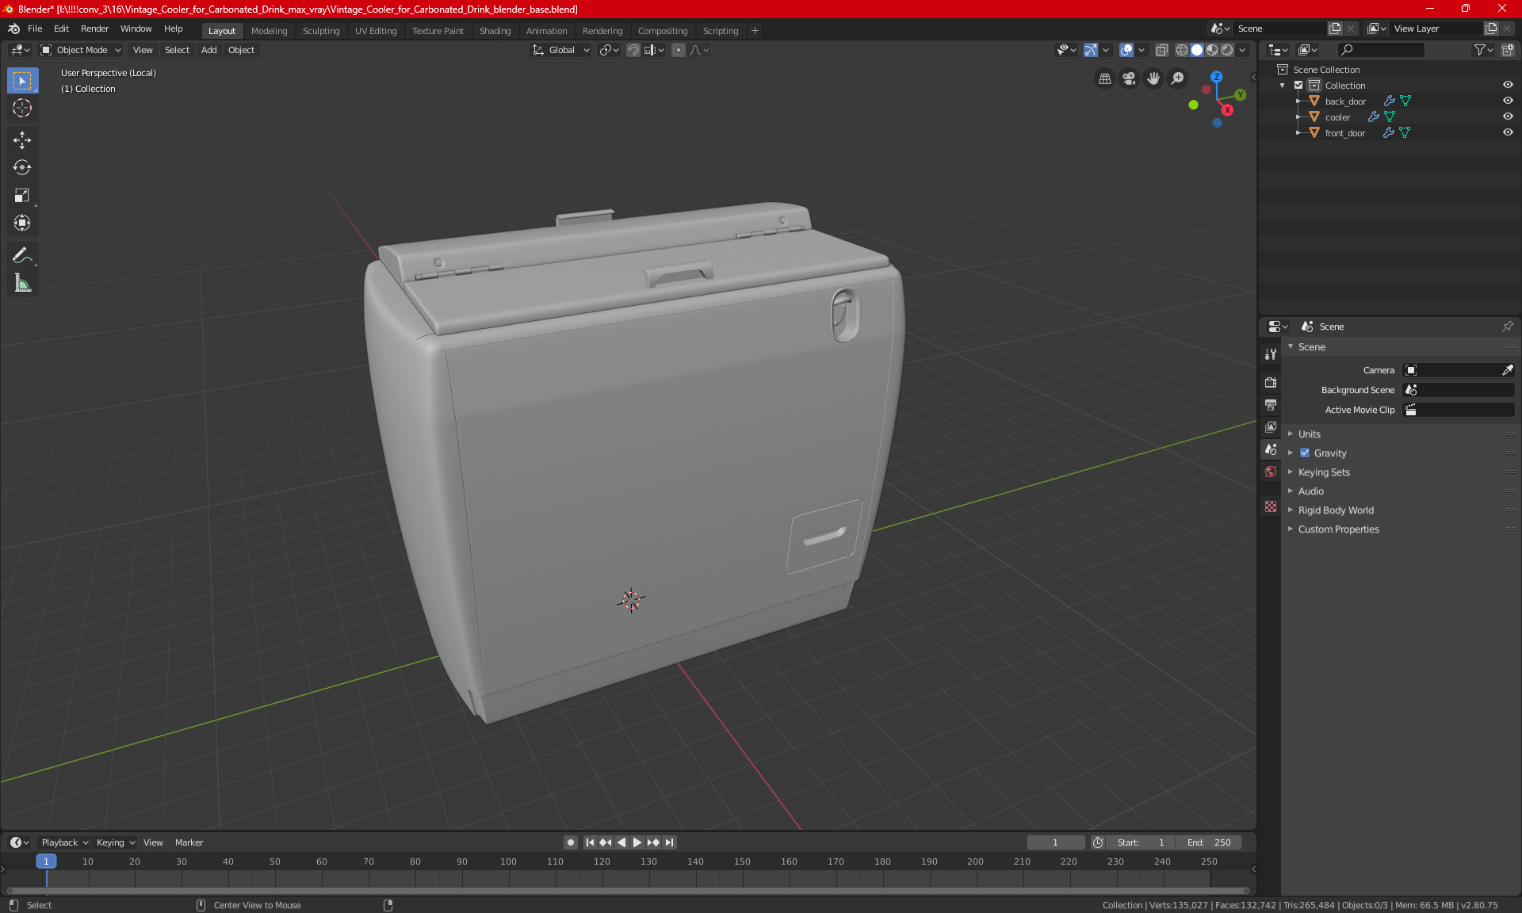The height and width of the screenshot is (913, 1522).
Task: Add a new workspace tab
Action: 755,31
